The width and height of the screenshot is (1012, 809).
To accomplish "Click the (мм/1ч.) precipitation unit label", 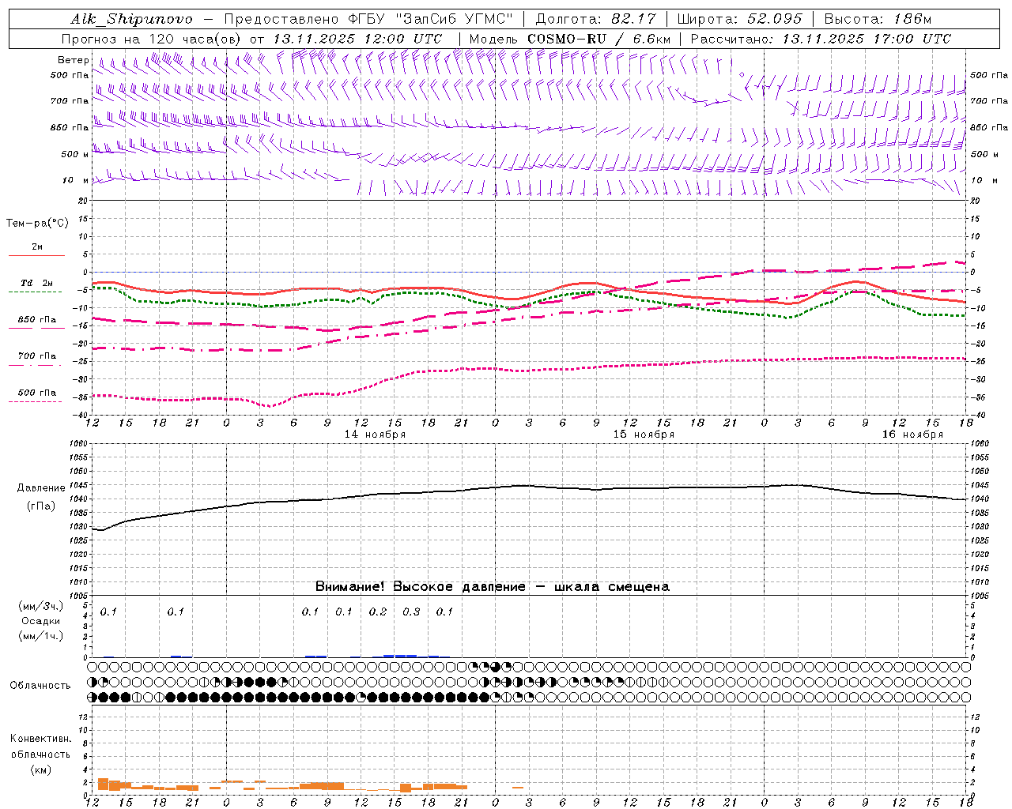I will point(41,636).
